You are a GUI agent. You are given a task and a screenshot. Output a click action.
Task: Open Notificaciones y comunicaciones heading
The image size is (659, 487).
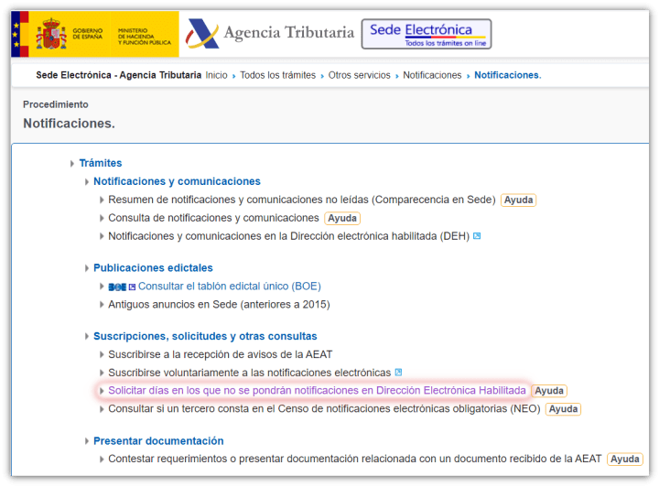pyautogui.click(x=177, y=181)
